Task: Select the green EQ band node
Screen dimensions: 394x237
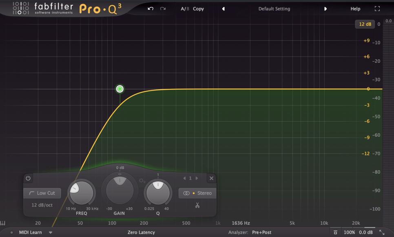Action: point(120,89)
